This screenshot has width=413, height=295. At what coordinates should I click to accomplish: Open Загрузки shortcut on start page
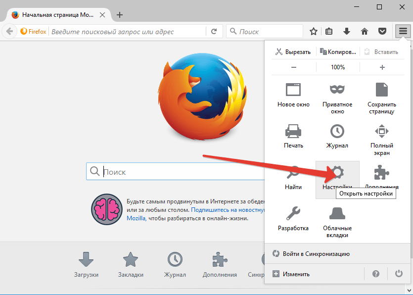click(x=86, y=265)
